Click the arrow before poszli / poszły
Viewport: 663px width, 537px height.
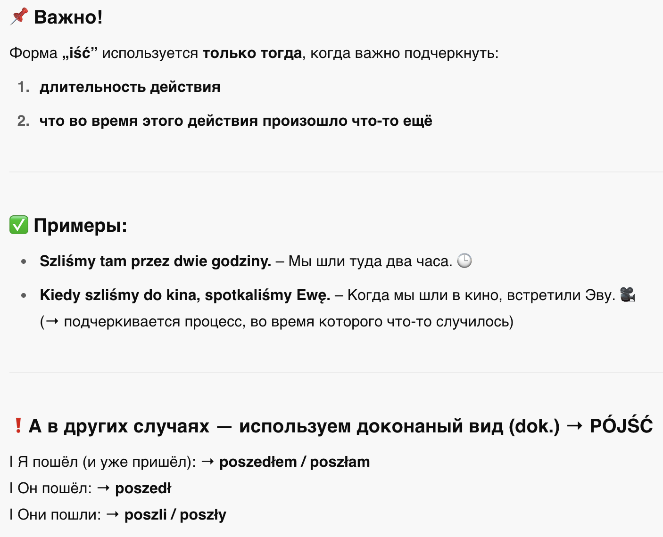[x=113, y=514]
